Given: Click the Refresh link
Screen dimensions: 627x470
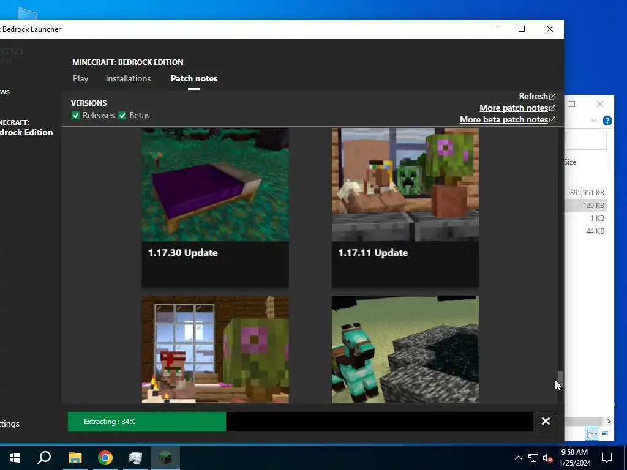Looking at the screenshot, I should pos(533,96).
